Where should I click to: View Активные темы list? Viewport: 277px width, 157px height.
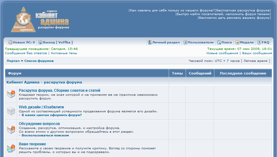point(64,53)
